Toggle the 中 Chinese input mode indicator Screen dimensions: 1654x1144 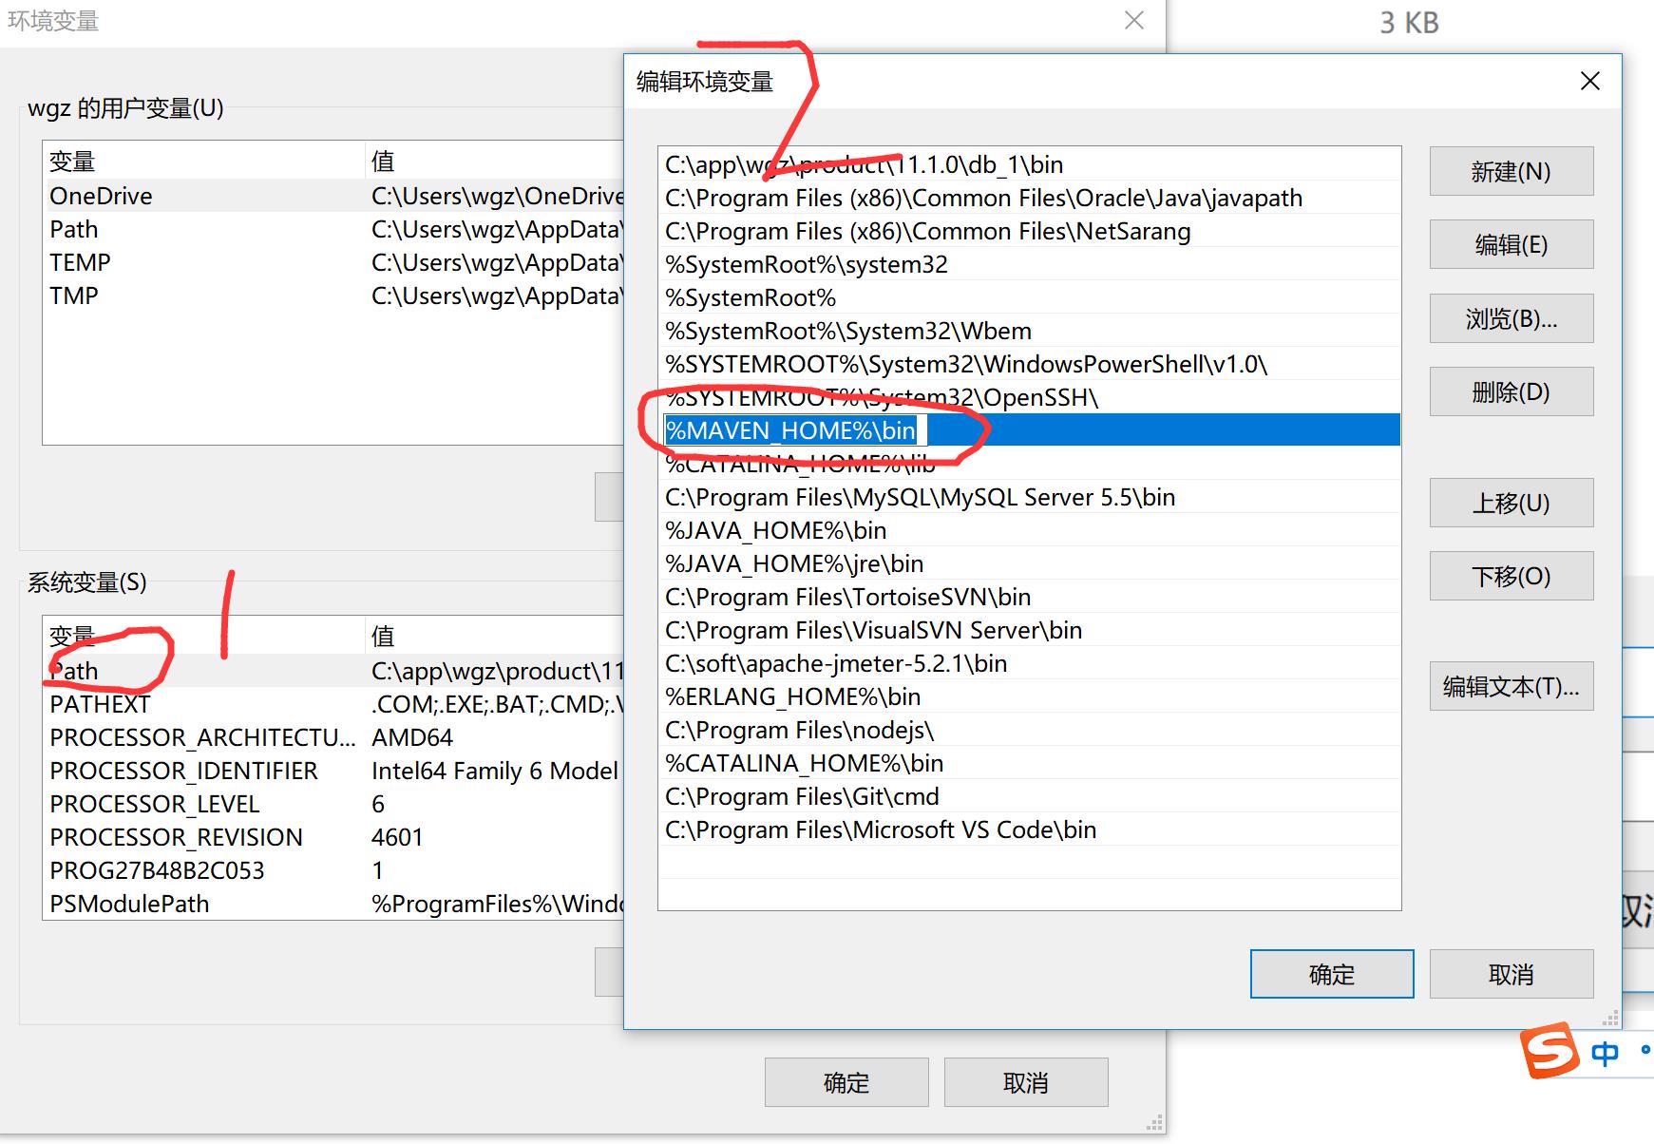(1605, 1053)
